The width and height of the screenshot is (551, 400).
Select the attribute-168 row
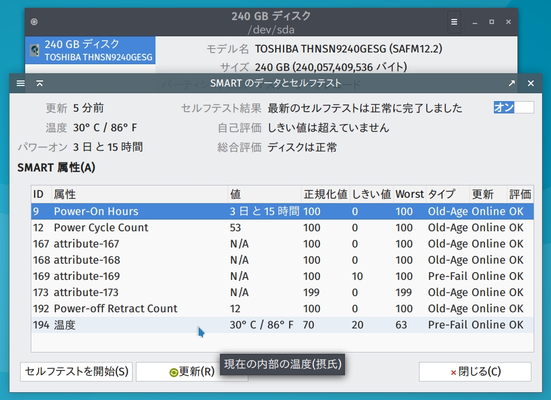[x=282, y=260]
